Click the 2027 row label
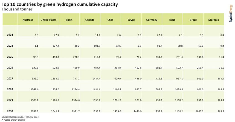Viewport: 235px width, 122px height. click(x=10, y=78)
